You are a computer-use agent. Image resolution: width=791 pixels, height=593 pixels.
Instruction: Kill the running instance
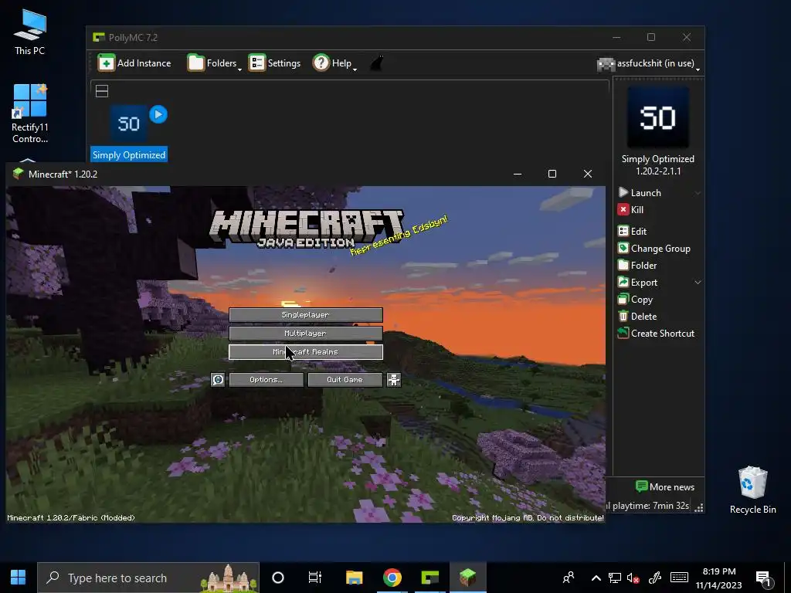pyautogui.click(x=630, y=210)
